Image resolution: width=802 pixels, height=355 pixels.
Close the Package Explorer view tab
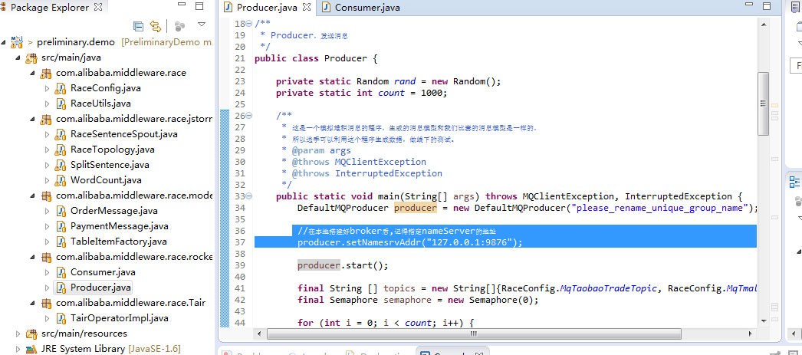(x=99, y=7)
